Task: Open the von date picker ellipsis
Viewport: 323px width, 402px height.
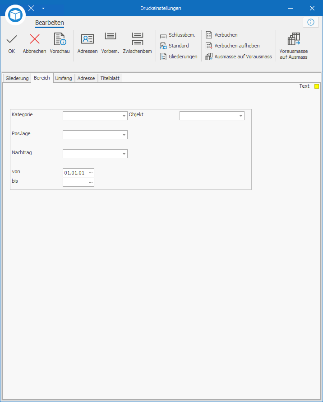Action: (91, 173)
